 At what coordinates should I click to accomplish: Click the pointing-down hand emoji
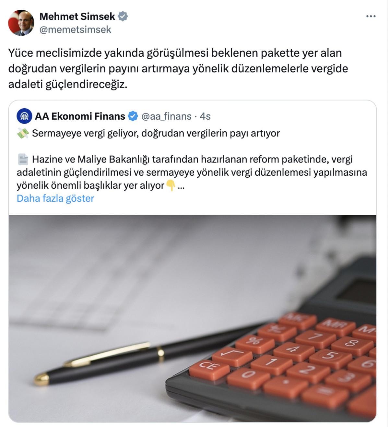[x=171, y=185]
